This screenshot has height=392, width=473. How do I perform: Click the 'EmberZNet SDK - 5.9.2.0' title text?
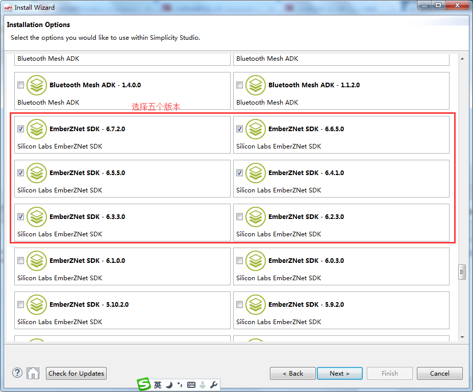[306, 305]
